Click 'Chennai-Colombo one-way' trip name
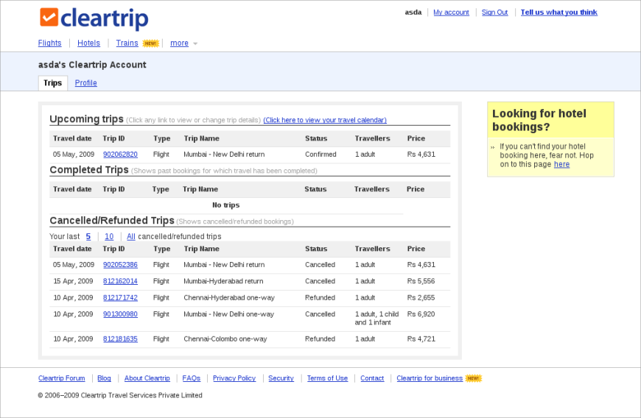 click(225, 339)
